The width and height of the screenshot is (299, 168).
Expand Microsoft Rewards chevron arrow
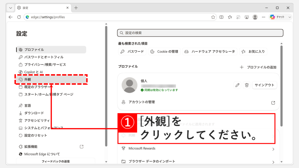pos(273,149)
